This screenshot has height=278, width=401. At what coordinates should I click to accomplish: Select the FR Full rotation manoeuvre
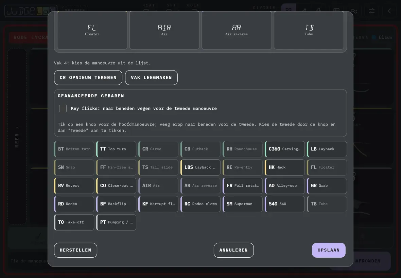243,186
